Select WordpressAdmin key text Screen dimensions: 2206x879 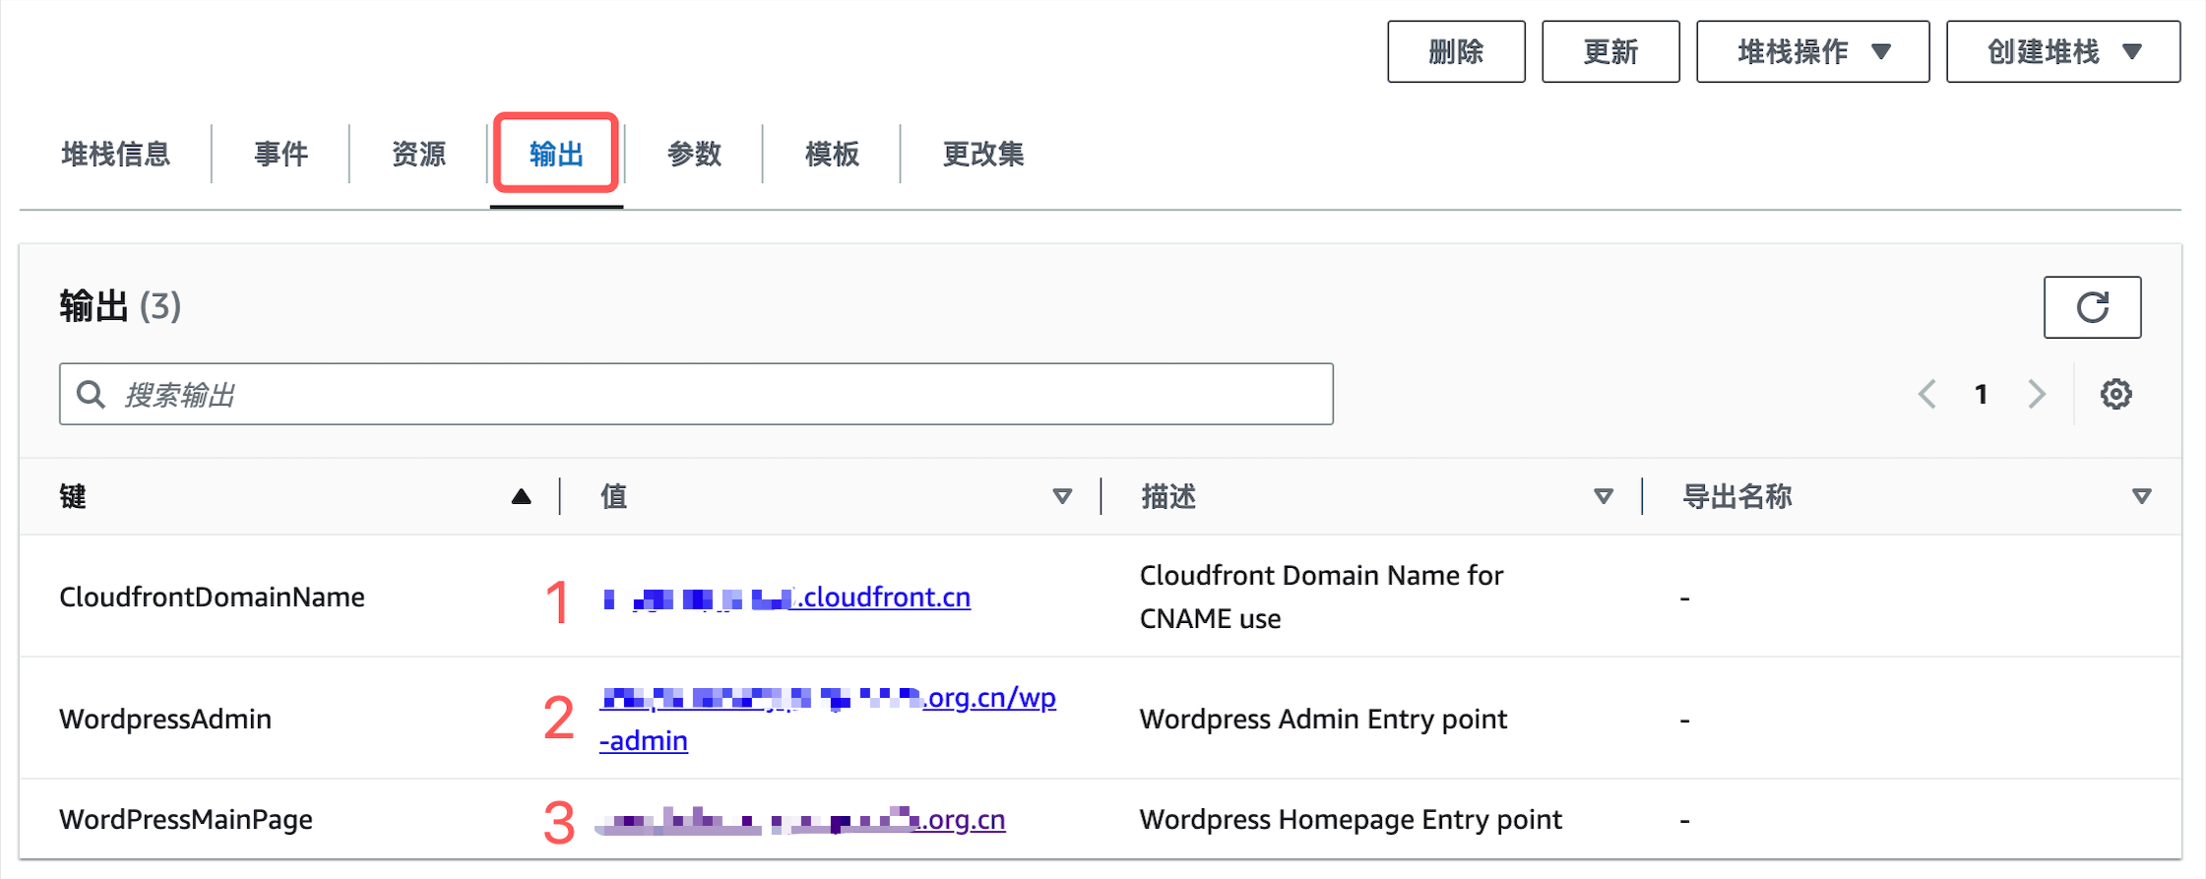pos(165,720)
